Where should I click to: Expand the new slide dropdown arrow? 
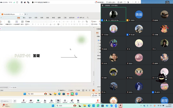click(12, 24)
